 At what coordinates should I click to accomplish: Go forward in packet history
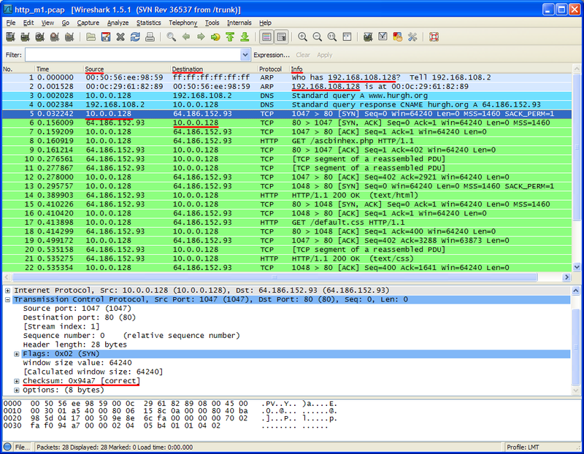201,37
